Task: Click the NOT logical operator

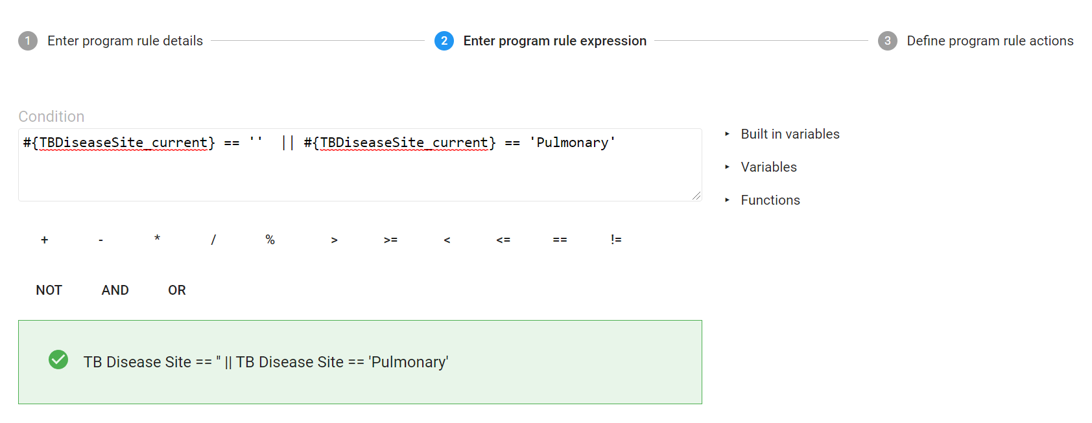Action: coord(49,290)
